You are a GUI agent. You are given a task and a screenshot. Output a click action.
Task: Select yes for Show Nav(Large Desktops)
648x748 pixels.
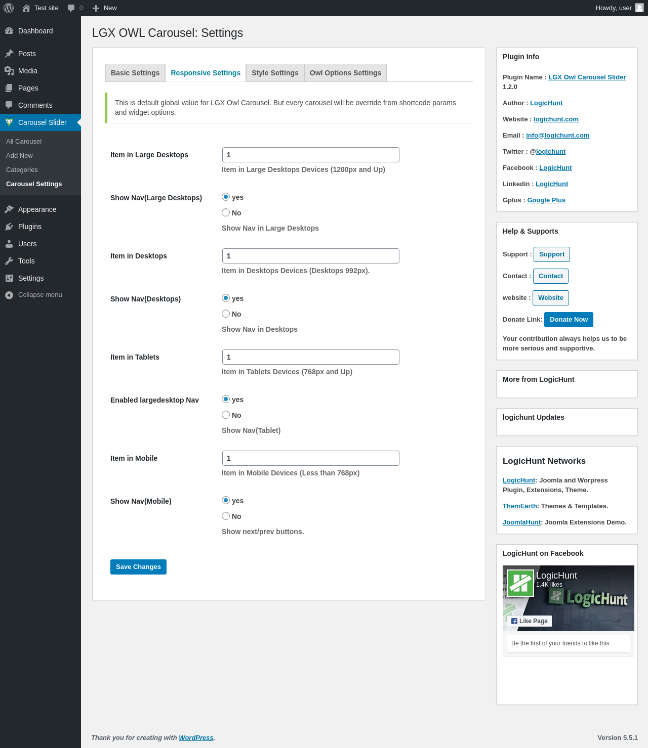click(x=226, y=197)
